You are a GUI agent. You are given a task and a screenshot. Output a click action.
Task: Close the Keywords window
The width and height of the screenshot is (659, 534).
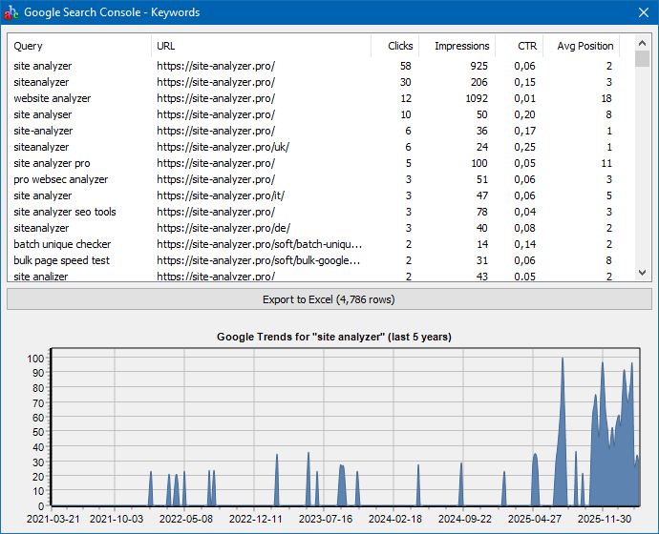[644, 12]
